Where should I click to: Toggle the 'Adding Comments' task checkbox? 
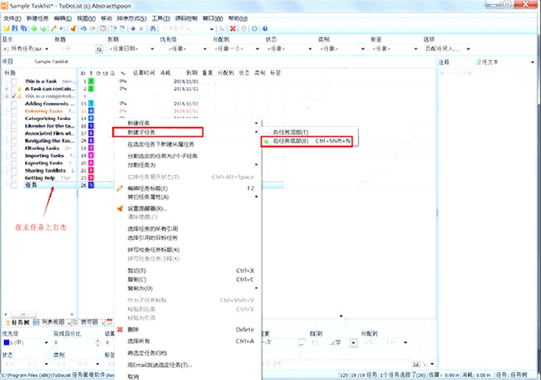[x=14, y=104]
